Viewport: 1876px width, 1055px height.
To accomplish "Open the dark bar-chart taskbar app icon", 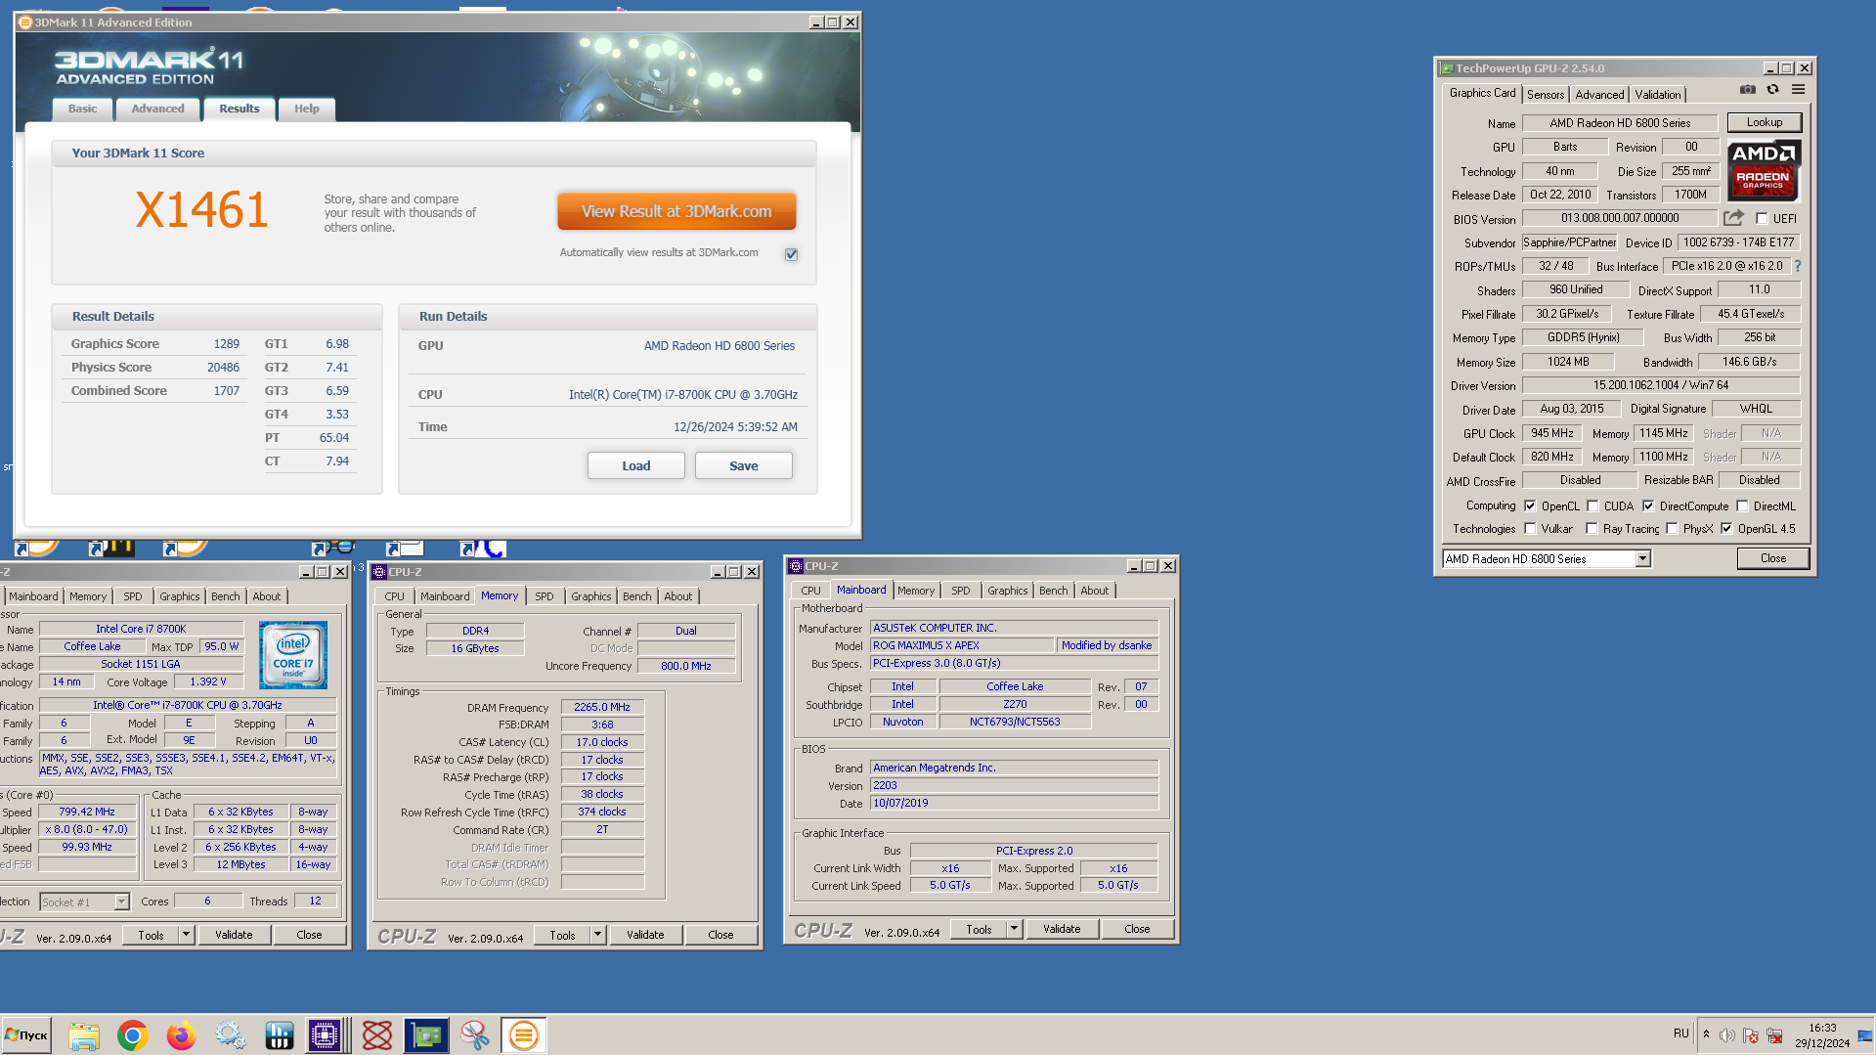I will point(280,1034).
